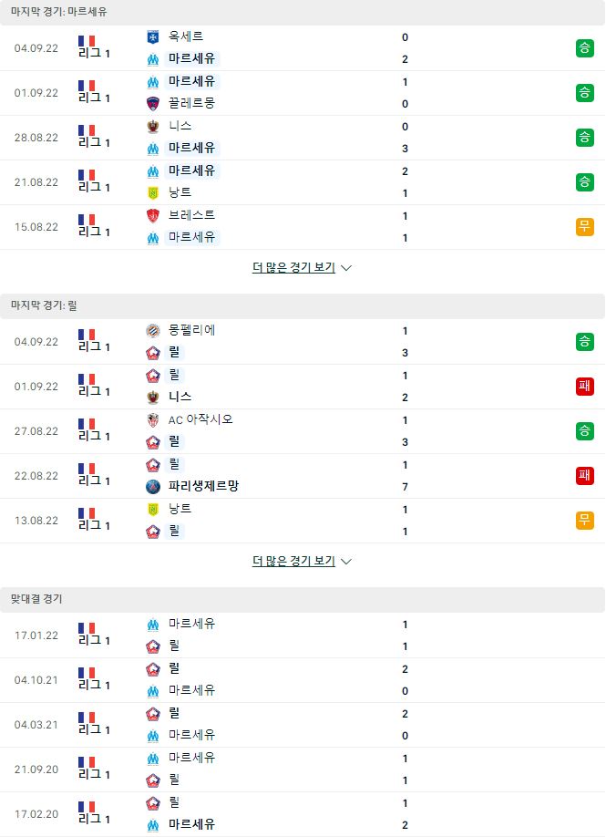Click the 몽펠리에 team name link
This screenshot has width=606, height=837.
click(191, 330)
